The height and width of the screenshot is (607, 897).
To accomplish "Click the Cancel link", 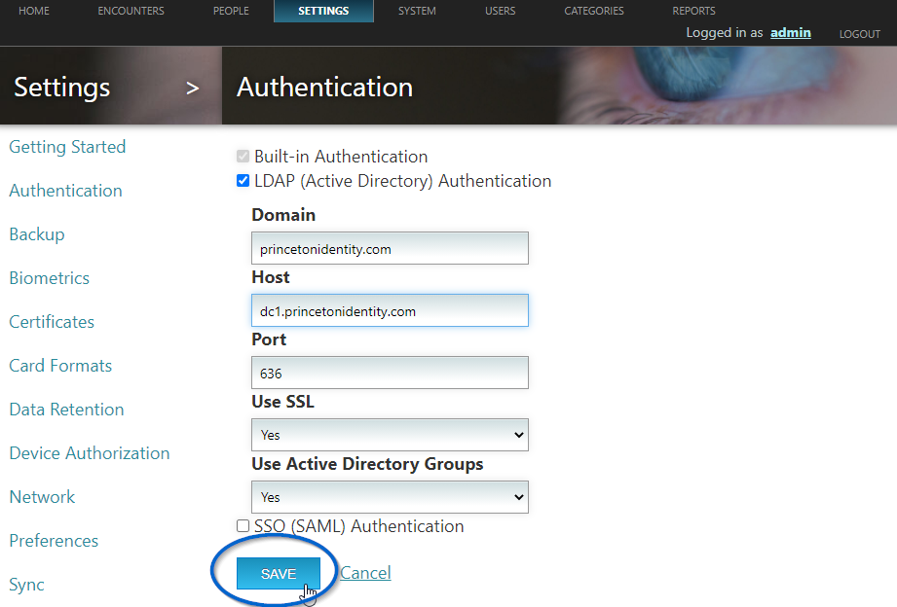I will [x=365, y=573].
